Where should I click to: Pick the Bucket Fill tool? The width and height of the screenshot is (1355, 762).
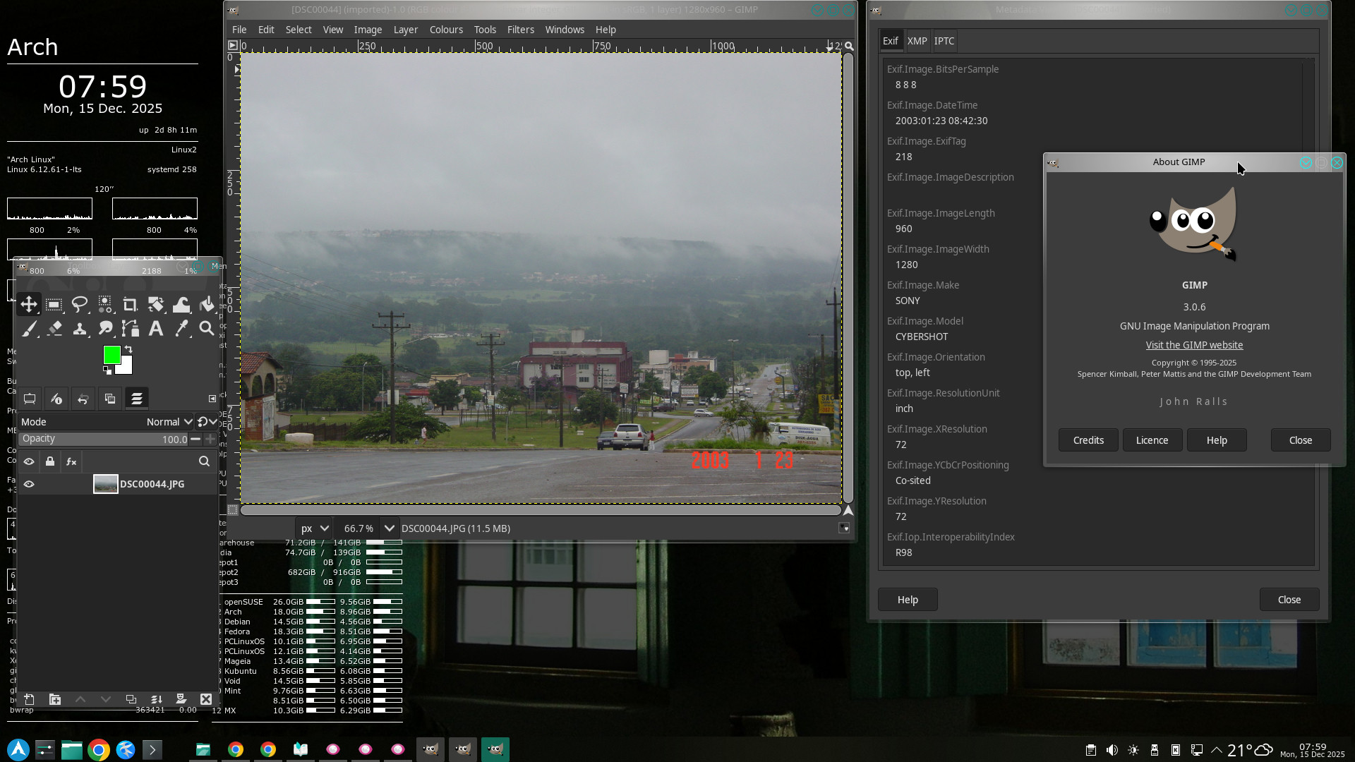(207, 305)
